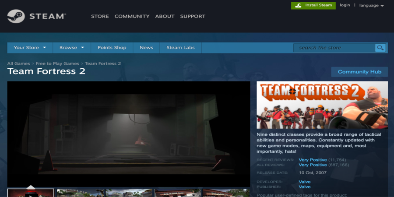This screenshot has width=394, height=197.
Task: Select the fifth screenshot thumbnail
Action: coord(226,193)
